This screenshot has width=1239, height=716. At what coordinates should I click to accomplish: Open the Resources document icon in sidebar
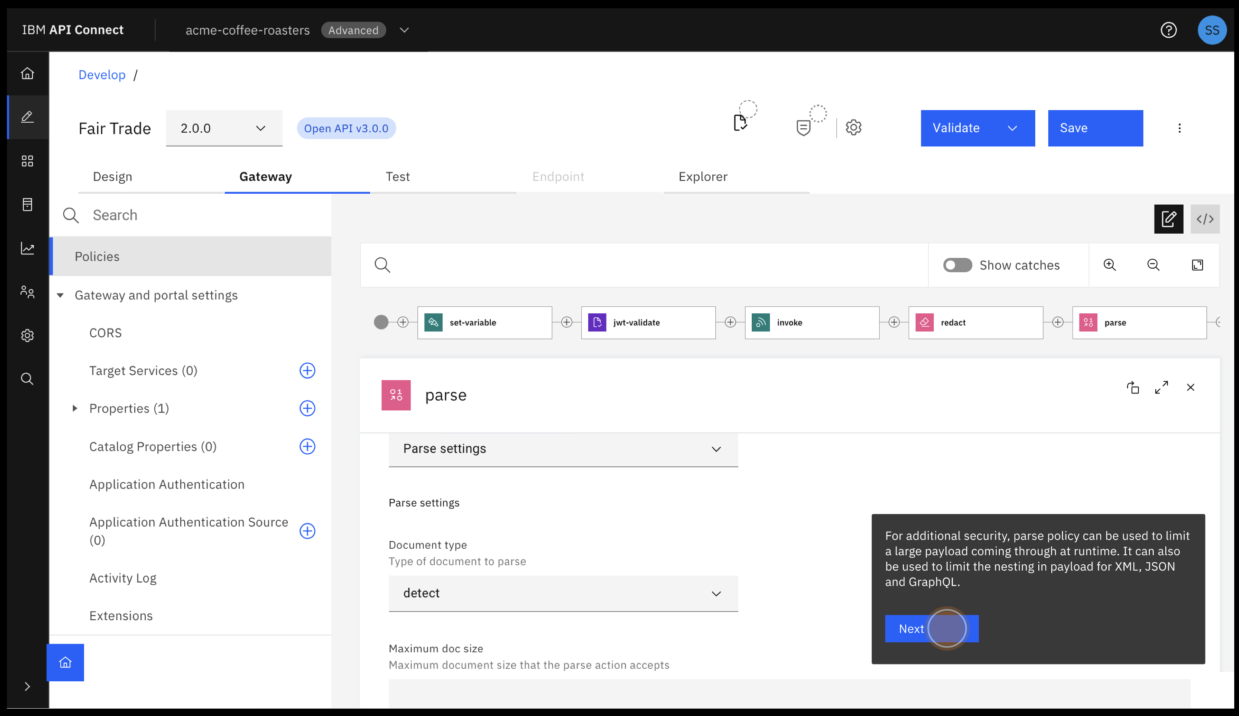(x=28, y=205)
